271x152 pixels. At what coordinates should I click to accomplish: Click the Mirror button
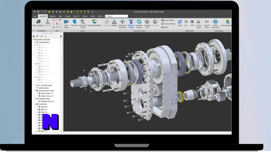point(165,27)
